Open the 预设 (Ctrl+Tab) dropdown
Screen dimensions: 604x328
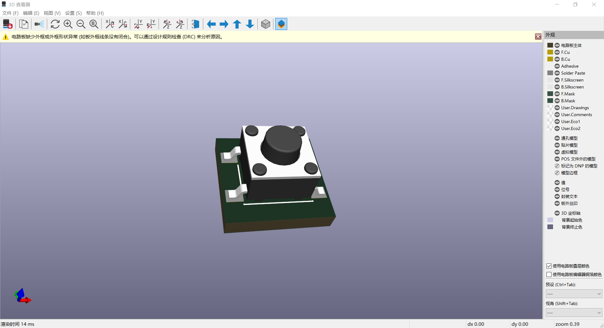click(x=574, y=294)
